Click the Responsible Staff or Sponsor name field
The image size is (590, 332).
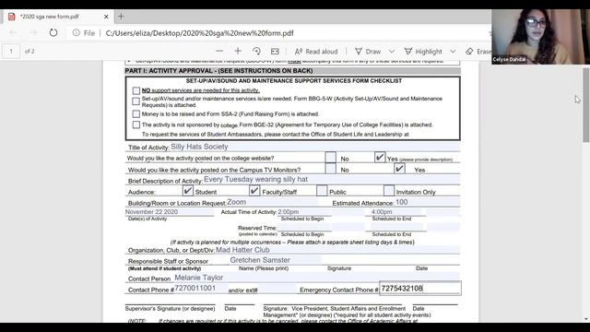tap(275, 260)
